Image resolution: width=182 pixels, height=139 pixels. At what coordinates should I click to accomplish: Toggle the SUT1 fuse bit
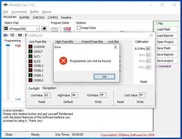pyautogui.click(x=30, y=57)
